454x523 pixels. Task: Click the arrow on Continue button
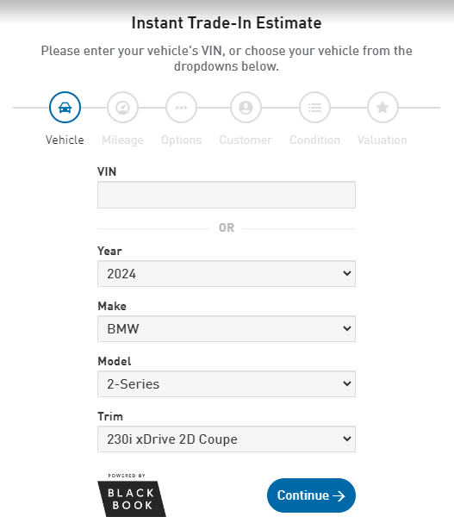(x=339, y=496)
